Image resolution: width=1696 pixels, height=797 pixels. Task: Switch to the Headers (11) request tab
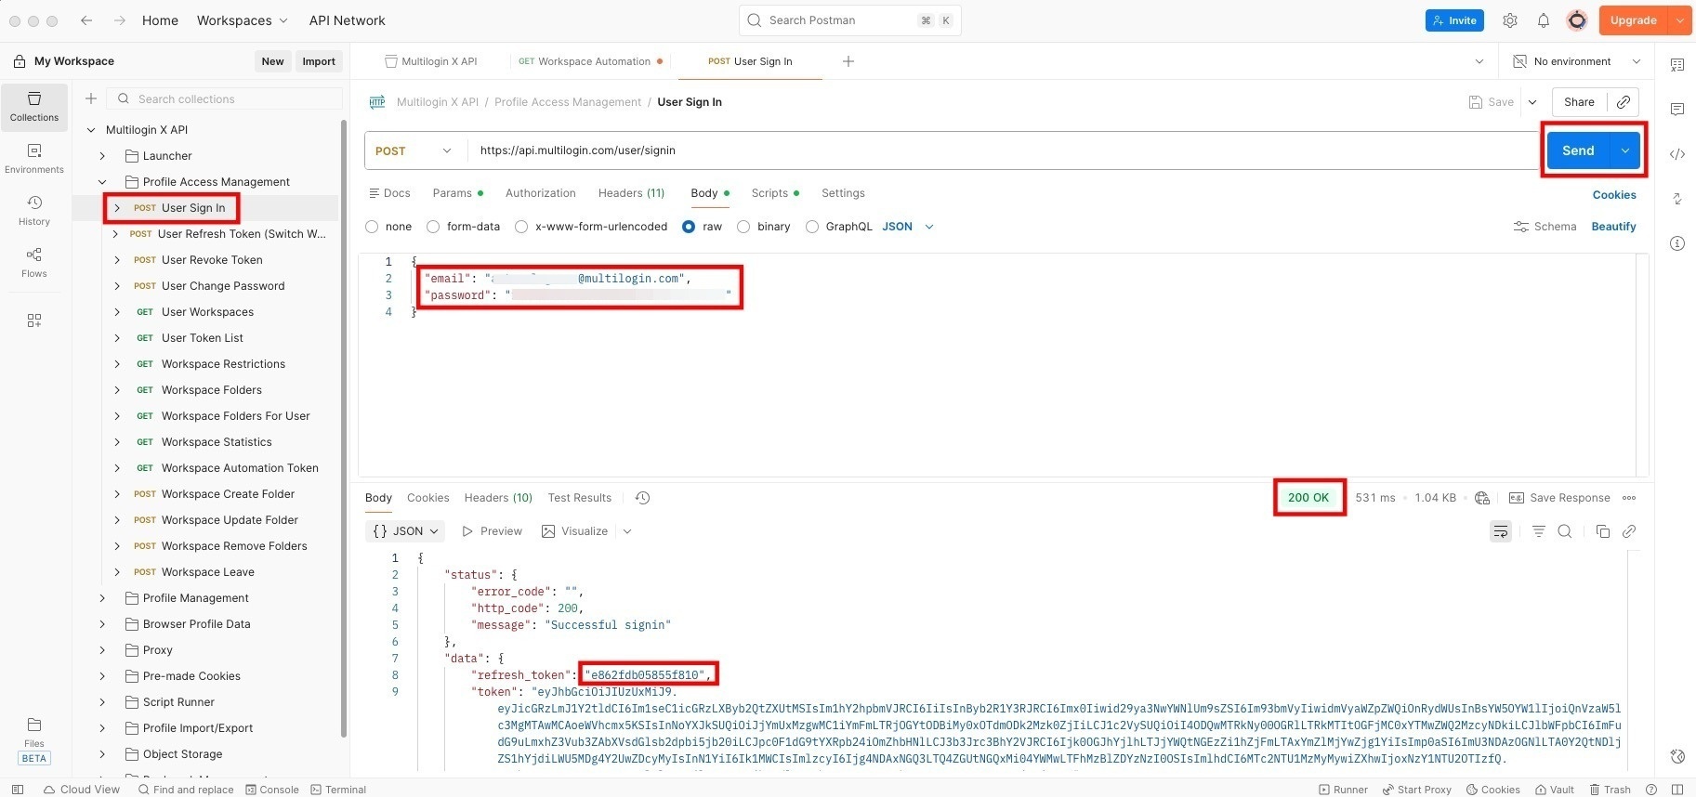tap(631, 193)
